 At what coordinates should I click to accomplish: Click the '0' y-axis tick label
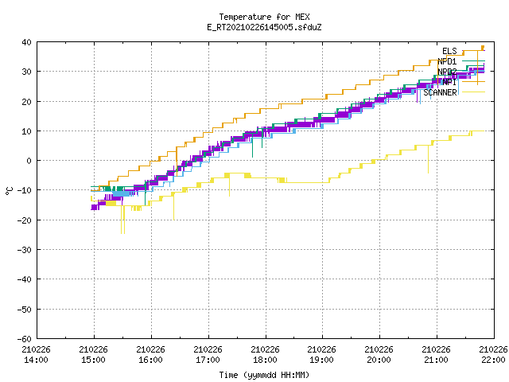click(29, 161)
